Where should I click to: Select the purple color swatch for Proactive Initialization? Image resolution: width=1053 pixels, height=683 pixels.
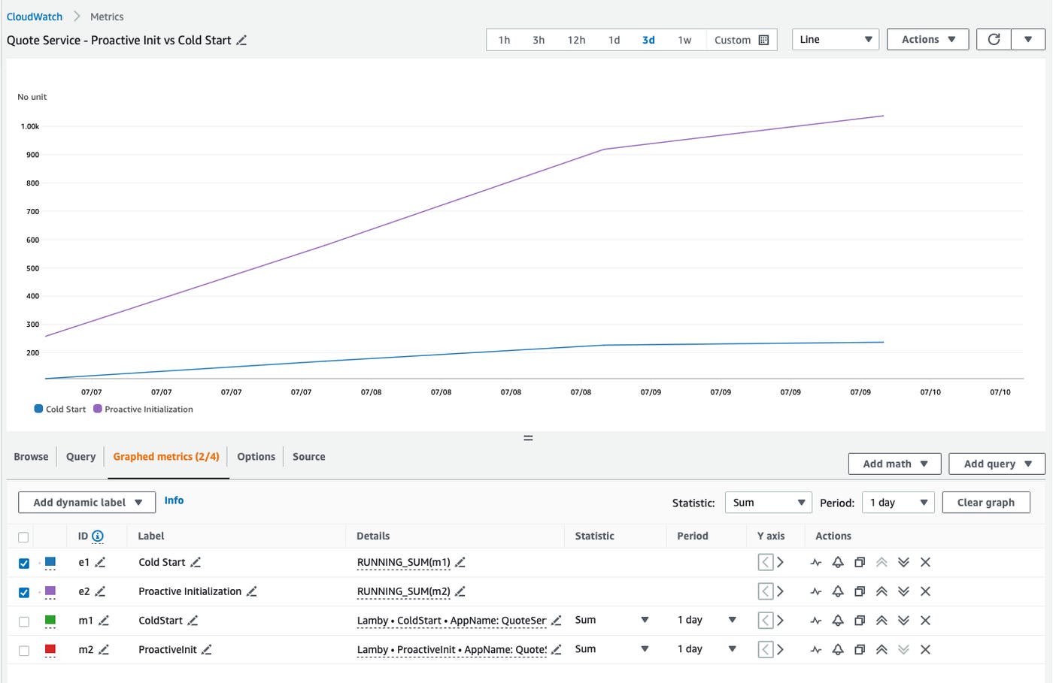tap(50, 591)
